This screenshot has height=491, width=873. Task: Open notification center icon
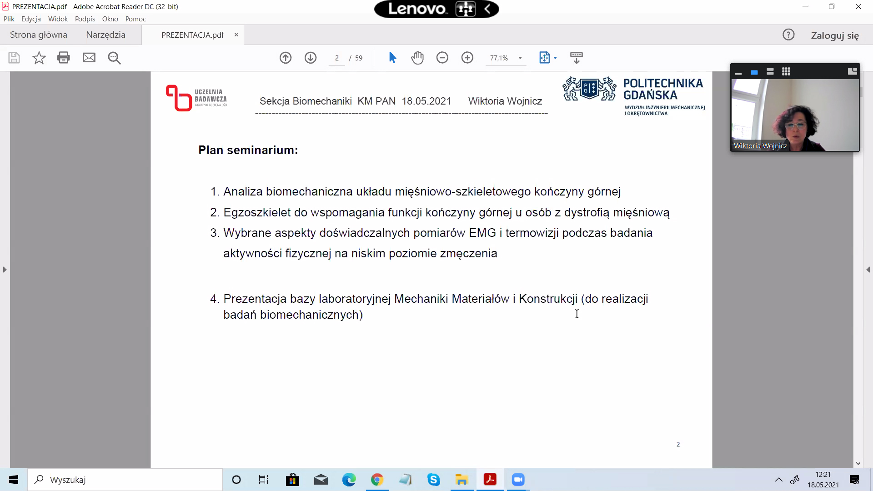tap(854, 480)
